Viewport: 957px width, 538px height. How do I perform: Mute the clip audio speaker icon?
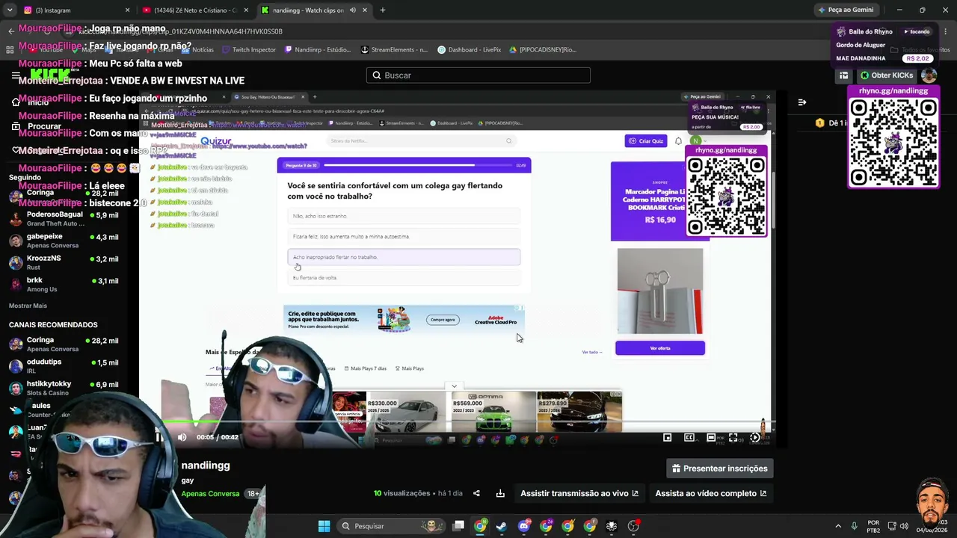point(182,437)
